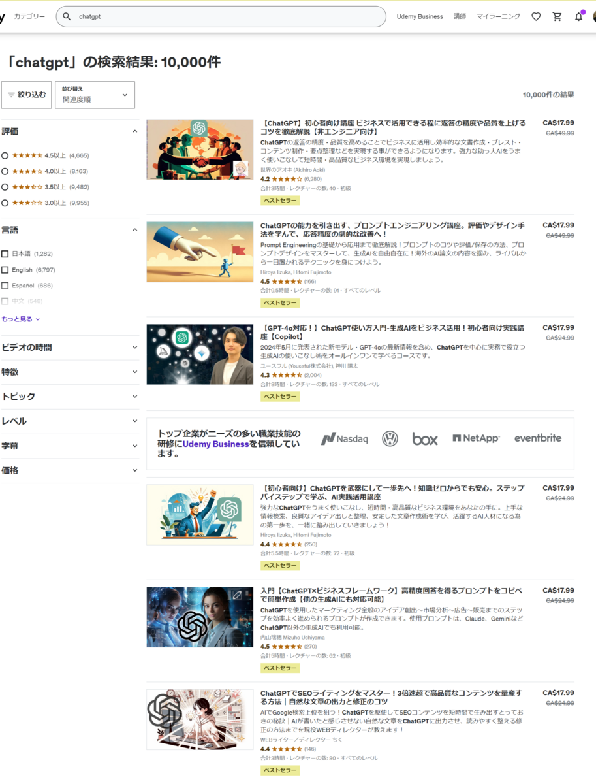The image size is (596, 784).
Task: Show more languages with もっと見る
Action: [x=21, y=319]
